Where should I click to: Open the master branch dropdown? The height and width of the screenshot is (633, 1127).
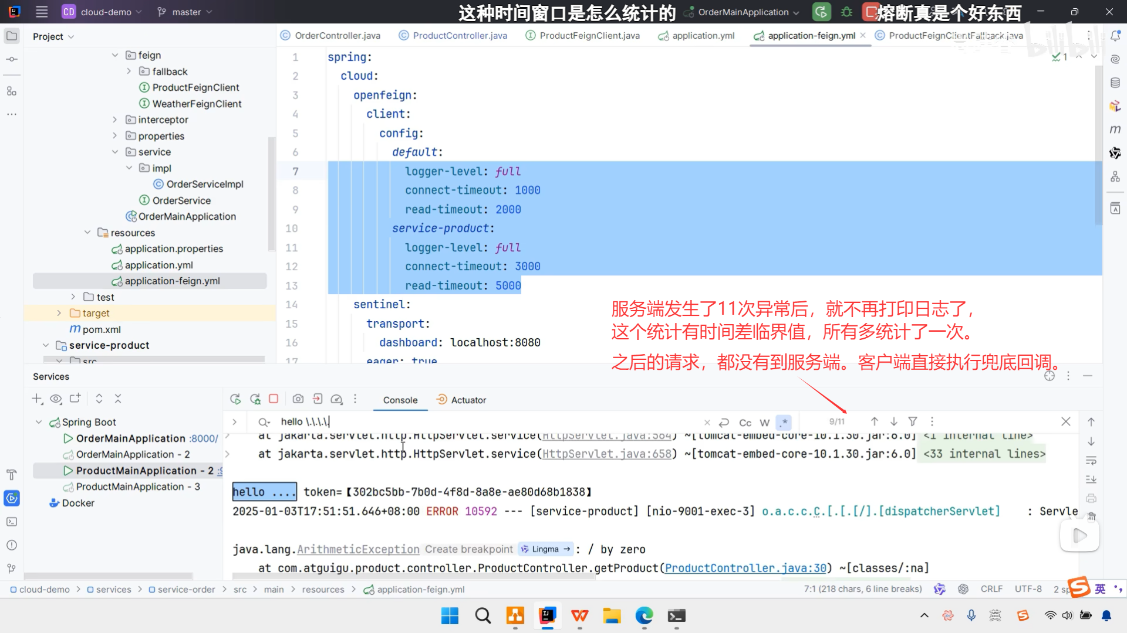185,12
